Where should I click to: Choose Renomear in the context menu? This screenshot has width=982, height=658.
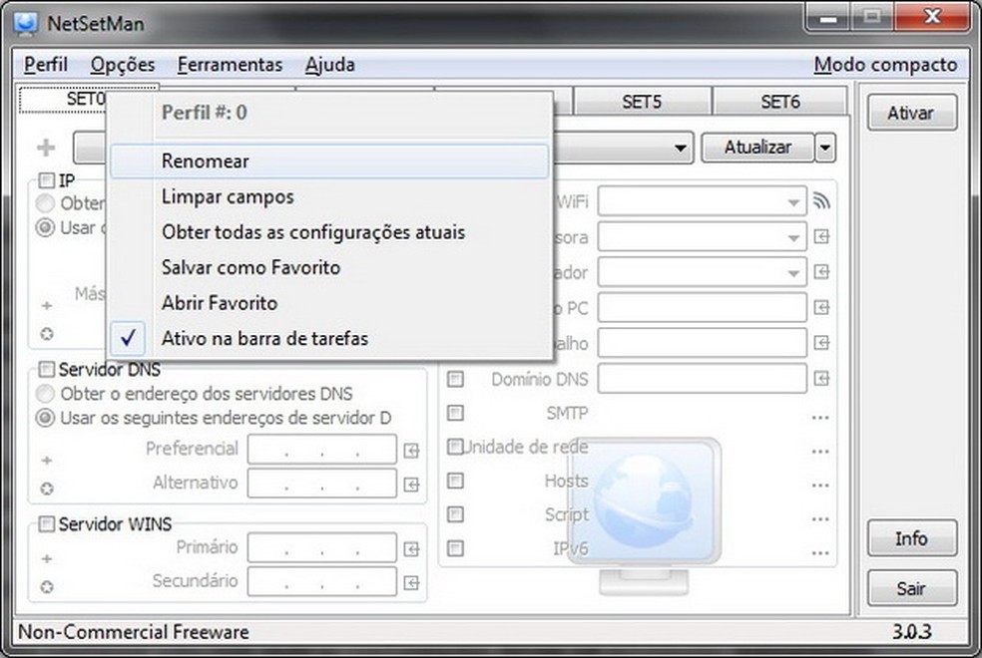[x=329, y=162]
